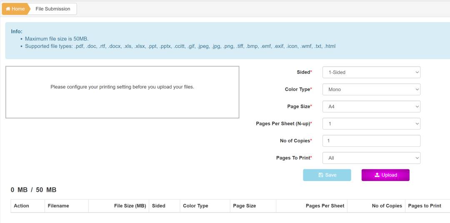Click the No of Copies column header

(387, 206)
